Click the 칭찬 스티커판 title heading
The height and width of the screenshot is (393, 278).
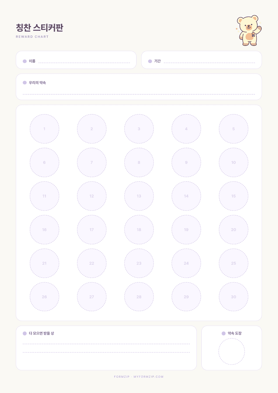click(x=39, y=28)
